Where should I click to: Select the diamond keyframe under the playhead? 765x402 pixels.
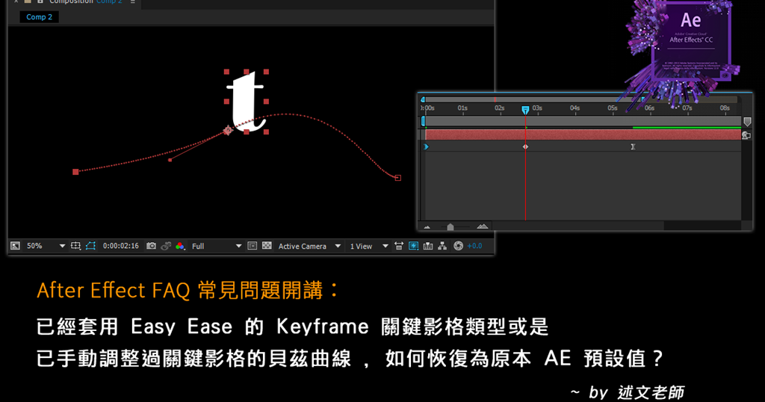point(525,146)
